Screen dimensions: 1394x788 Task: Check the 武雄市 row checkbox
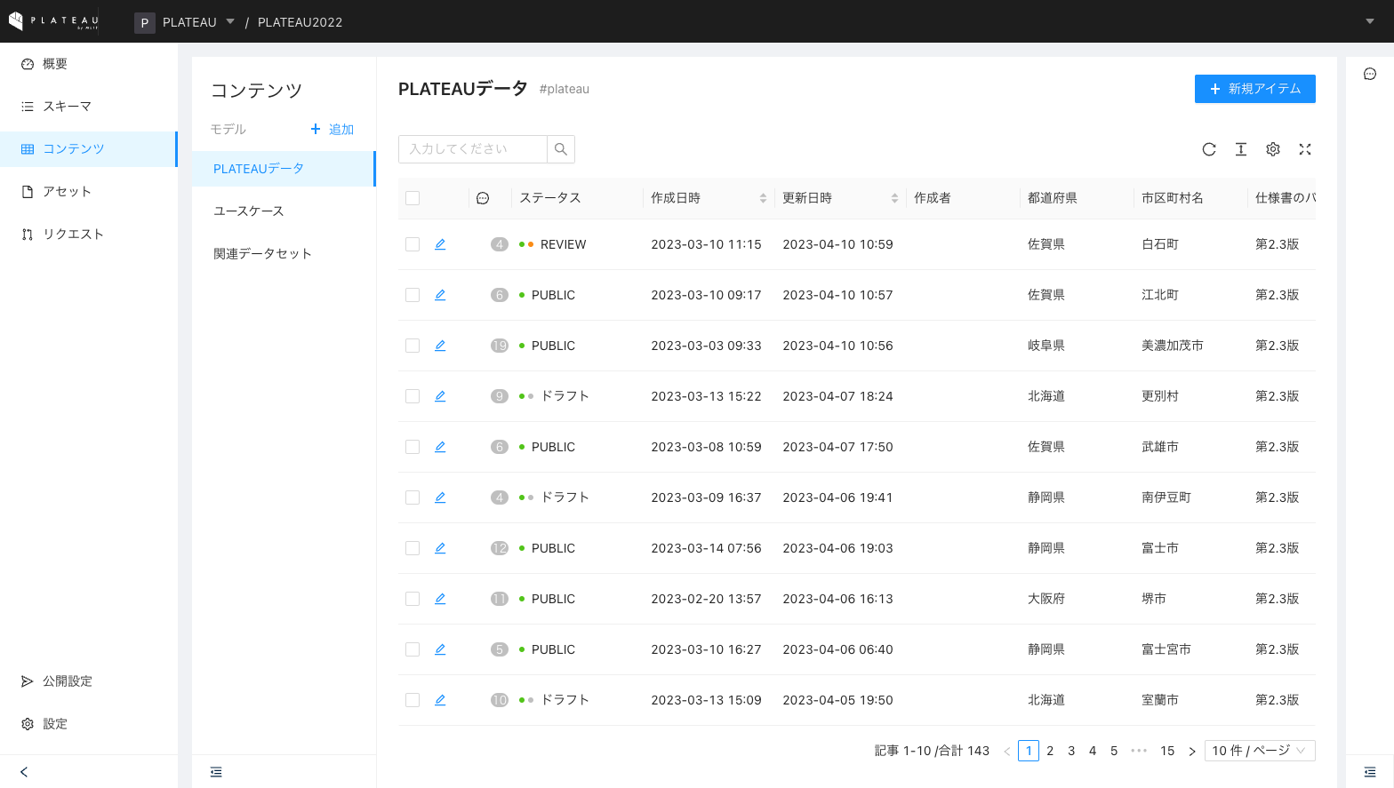[x=413, y=447]
